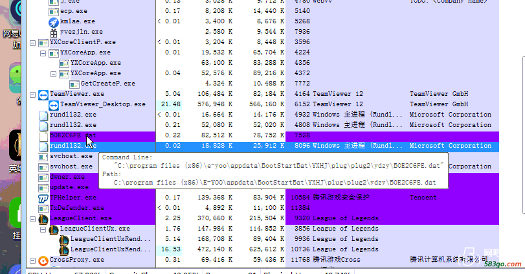Select the B0E2C6FE.dat process row

point(263,136)
